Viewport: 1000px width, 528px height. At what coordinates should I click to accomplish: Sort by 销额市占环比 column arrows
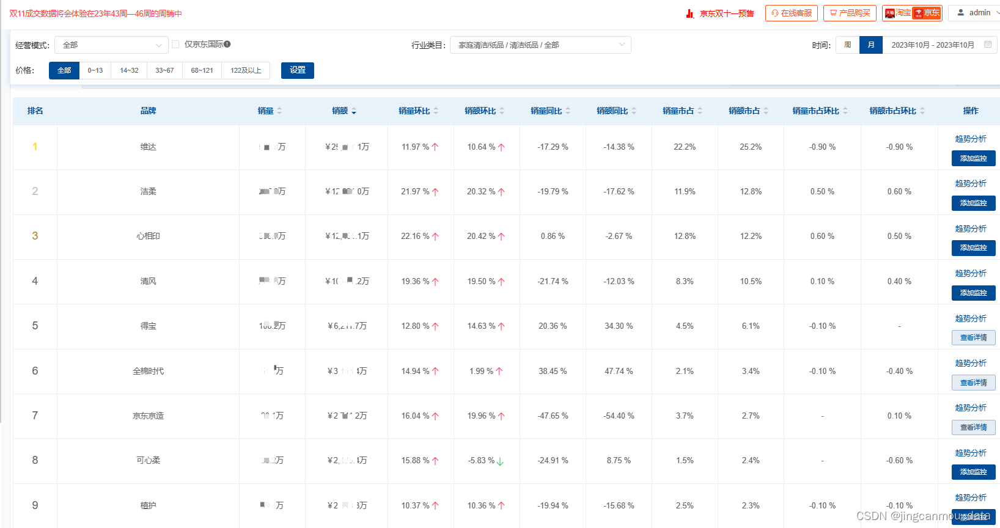click(x=922, y=111)
